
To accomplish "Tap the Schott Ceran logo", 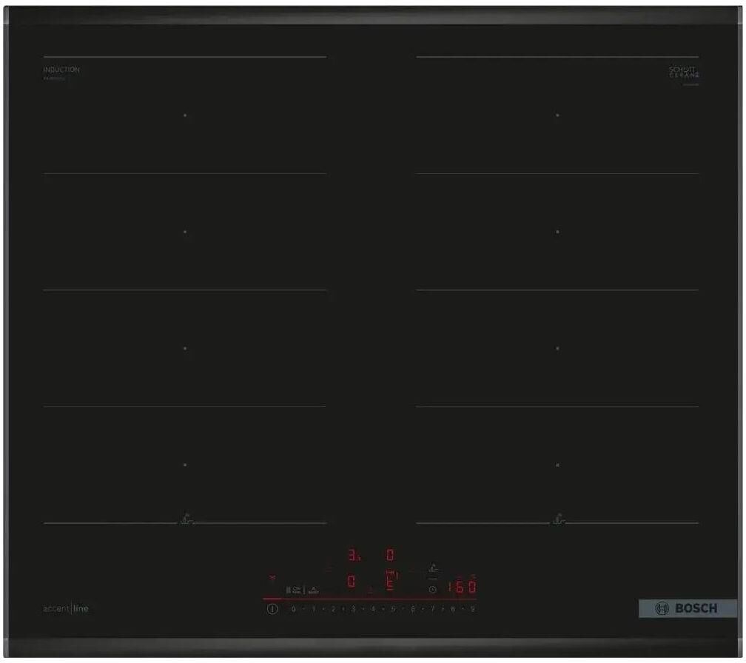I will 683,73.
